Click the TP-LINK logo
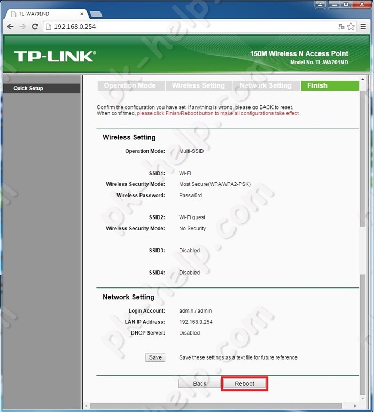The image size is (374, 412). point(55,57)
